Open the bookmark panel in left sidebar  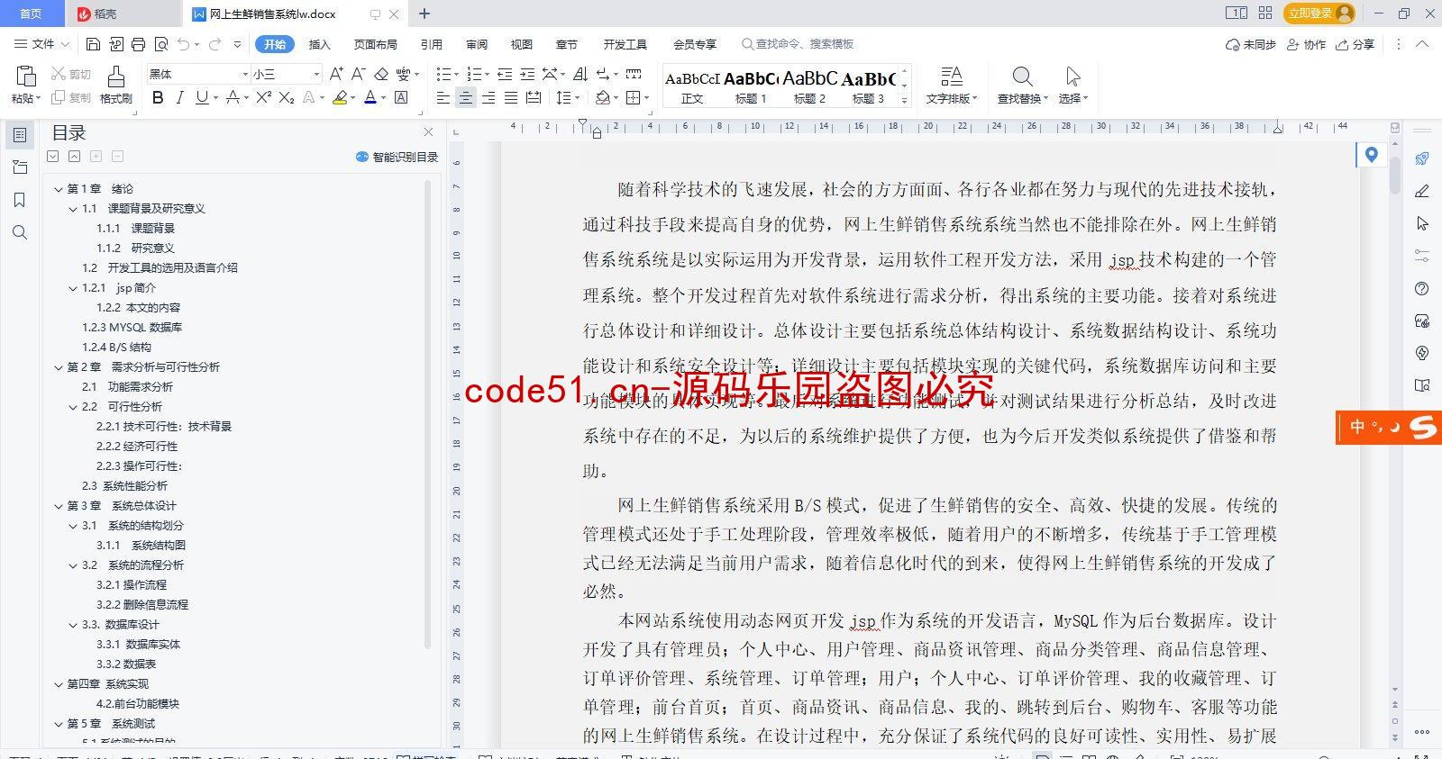click(20, 200)
